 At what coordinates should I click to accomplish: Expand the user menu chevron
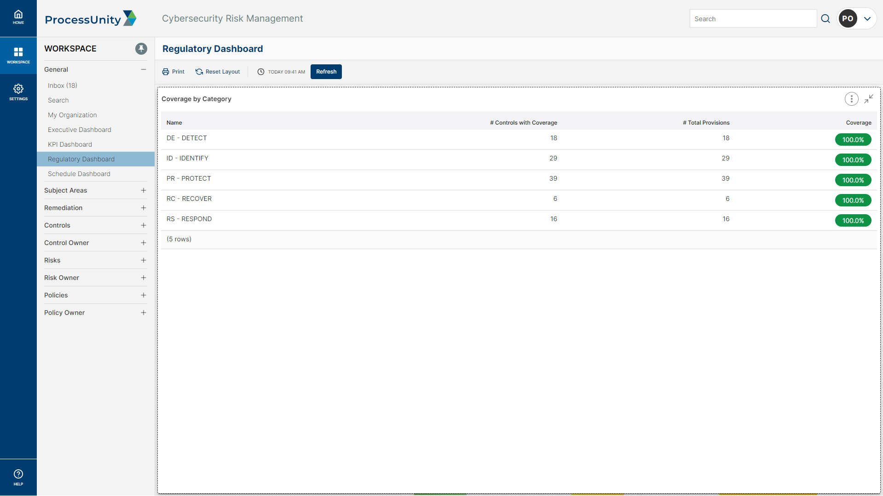click(x=867, y=19)
